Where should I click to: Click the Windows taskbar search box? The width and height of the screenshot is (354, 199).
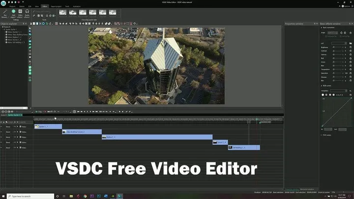(30, 196)
